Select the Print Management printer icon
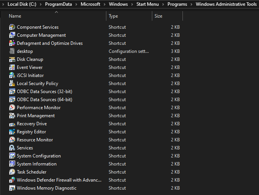Viewport: 259px width, 195px height. click(x=12, y=116)
